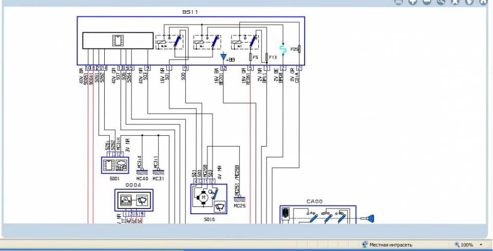This screenshot has width=493, height=251.
Task: Click the MC40 ground point symbol
Action: [142, 171]
